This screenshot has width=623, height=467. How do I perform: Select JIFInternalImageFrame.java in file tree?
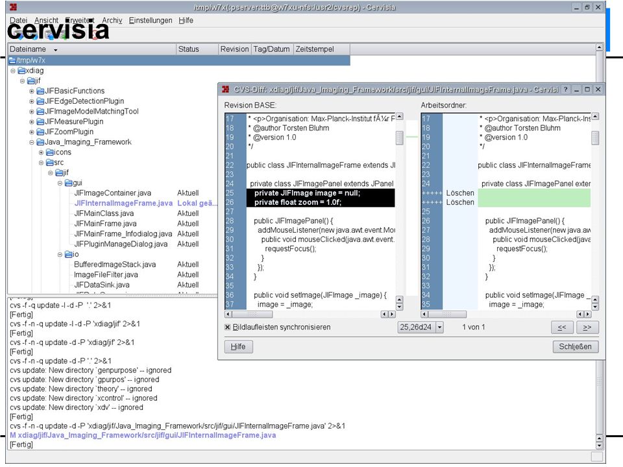tap(123, 203)
